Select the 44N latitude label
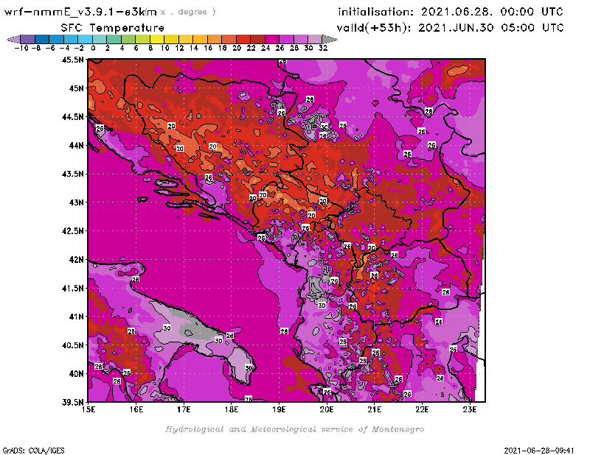Screen dimensions: 590x455 point(76,145)
